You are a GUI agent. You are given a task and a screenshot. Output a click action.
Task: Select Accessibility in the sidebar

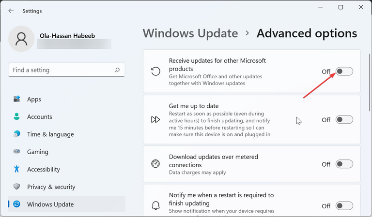[66, 169]
